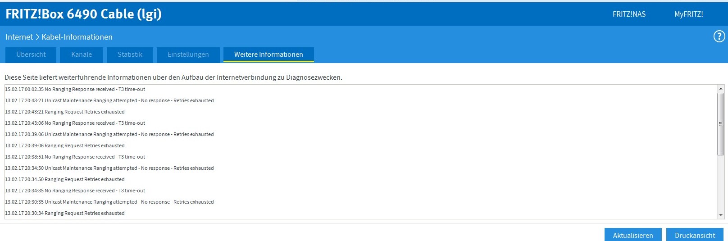Viewport: 728px width, 241px height.
Task: Click the log scrollbar up arrow
Action: coord(721,89)
